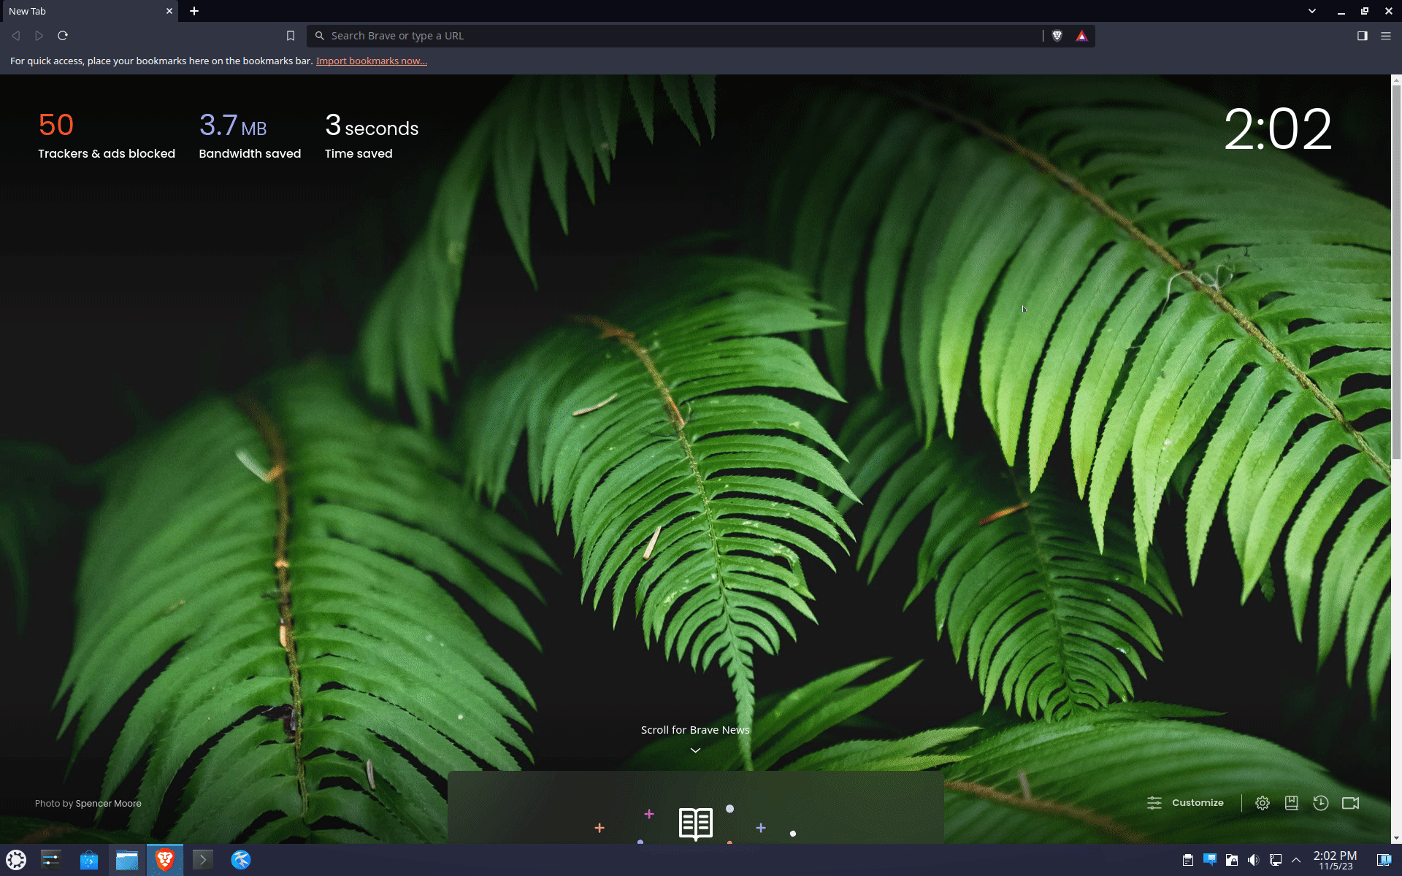Open the main hamburger menu

1385,36
